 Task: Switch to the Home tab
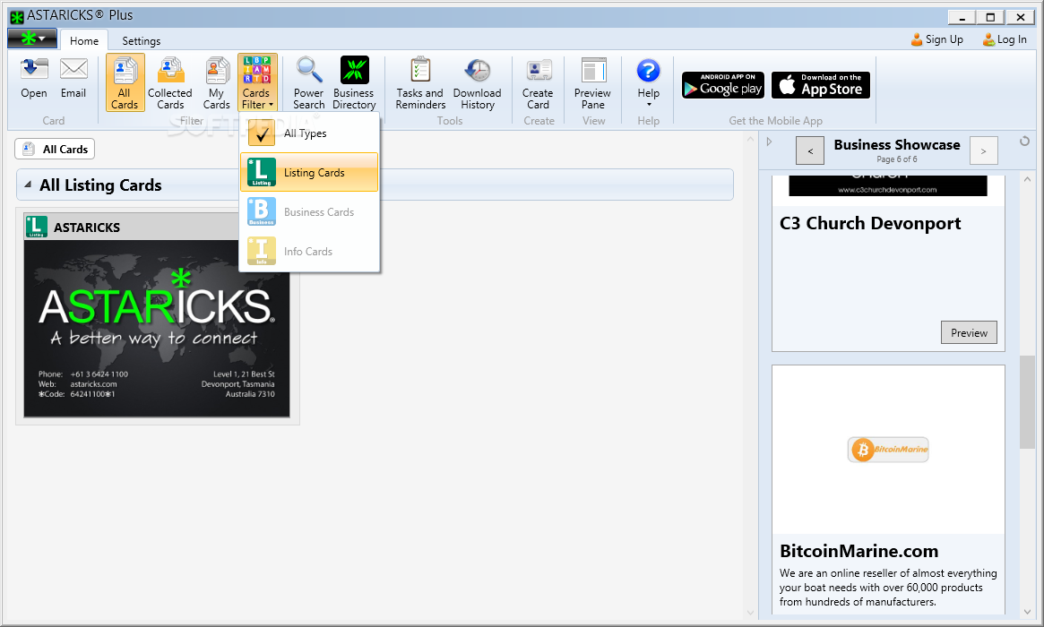(x=84, y=40)
